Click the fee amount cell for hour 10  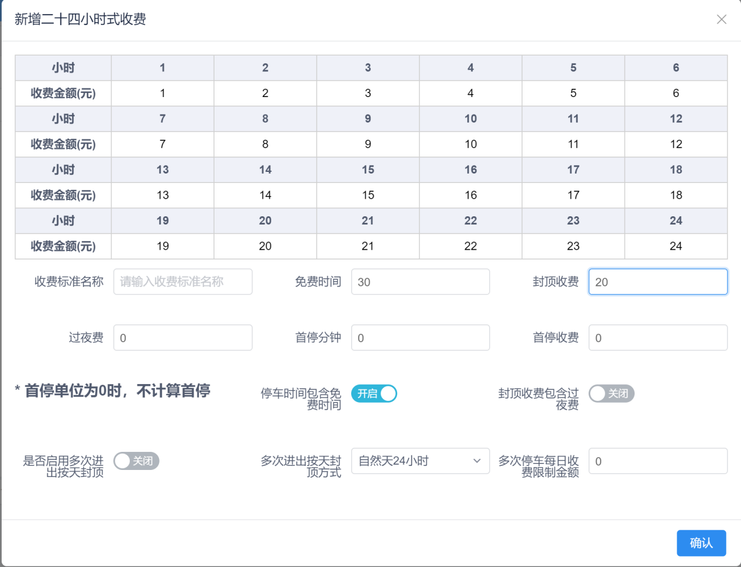(470, 144)
